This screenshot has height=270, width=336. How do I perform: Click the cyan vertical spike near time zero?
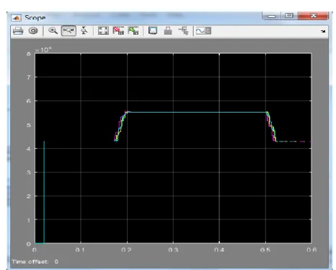44,192
